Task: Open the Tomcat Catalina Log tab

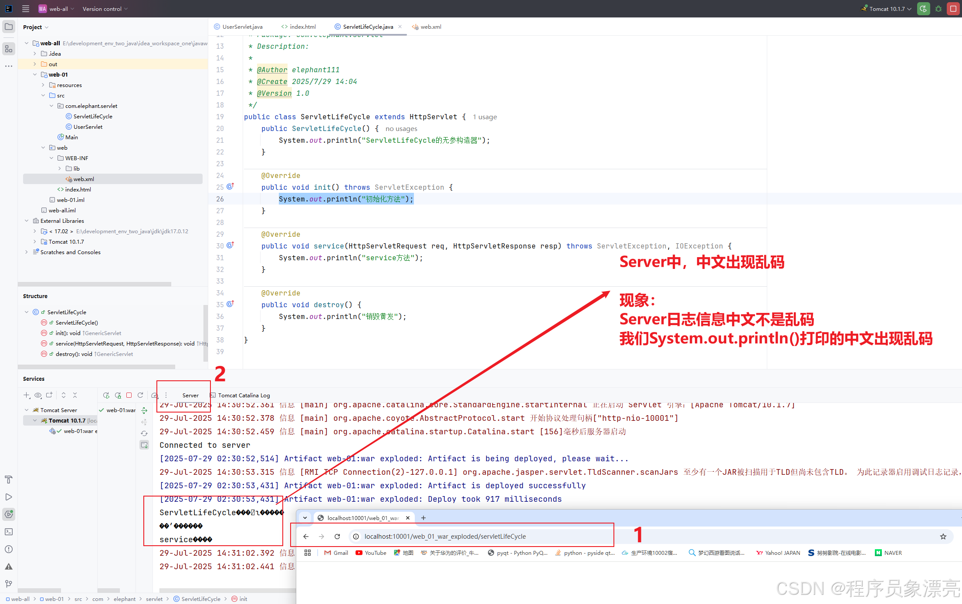Action: [x=244, y=395]
